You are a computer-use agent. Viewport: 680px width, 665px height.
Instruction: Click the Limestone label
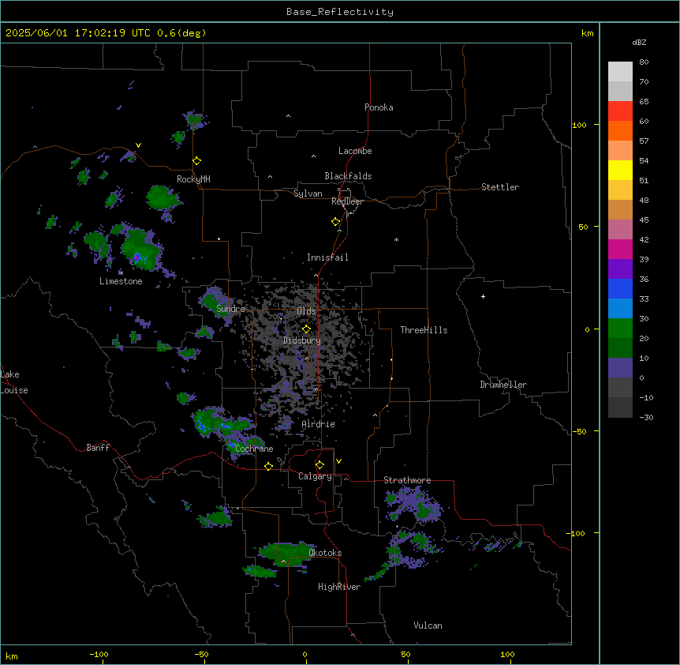click(x=121, y=281)
